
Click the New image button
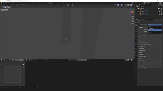17,60
